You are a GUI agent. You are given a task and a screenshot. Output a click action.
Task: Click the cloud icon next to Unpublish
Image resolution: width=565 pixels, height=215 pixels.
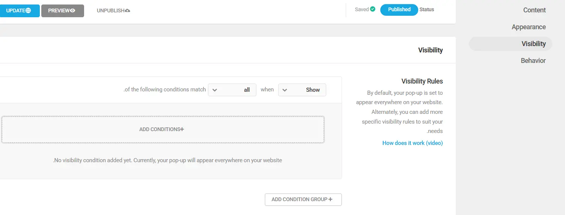click(x=127, y=10)
